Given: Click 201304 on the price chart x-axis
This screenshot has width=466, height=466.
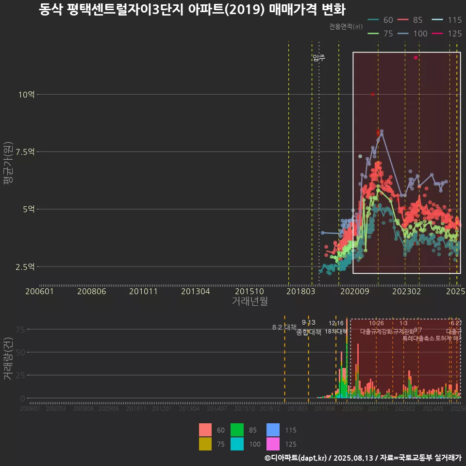Looking at the screenshot, I should tap(196, 291).
